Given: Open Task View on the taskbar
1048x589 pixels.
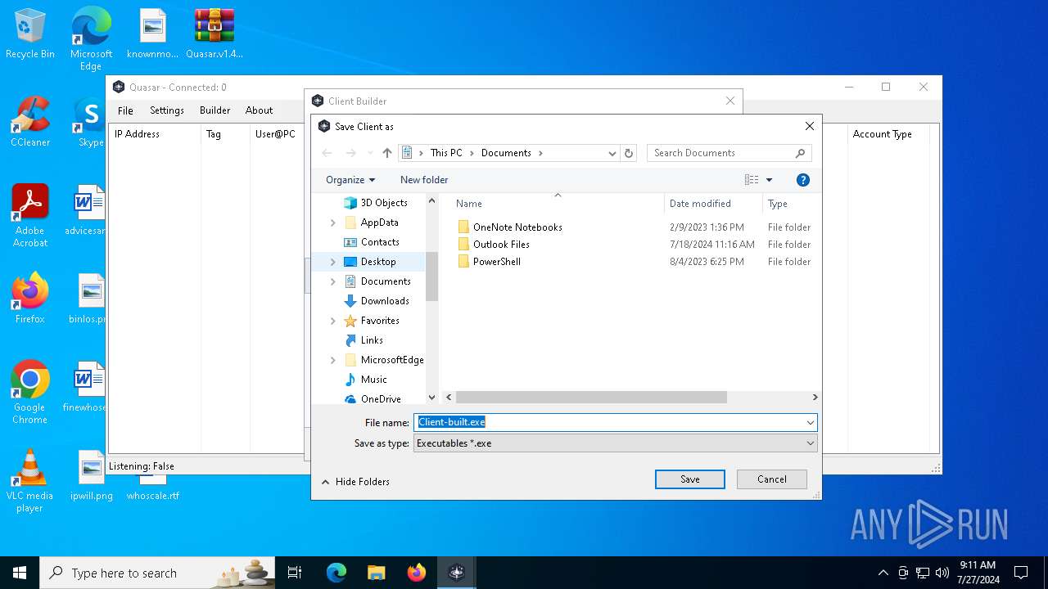Looking at the screenshot, I should coord(295,573).
